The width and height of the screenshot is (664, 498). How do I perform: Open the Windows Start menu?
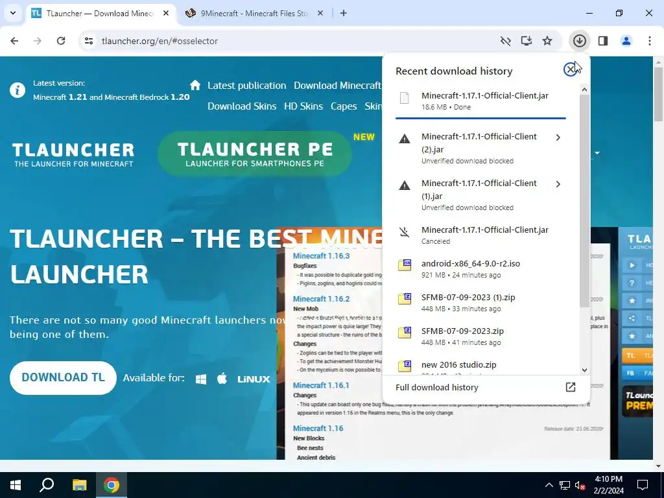[x=16, y=485]
